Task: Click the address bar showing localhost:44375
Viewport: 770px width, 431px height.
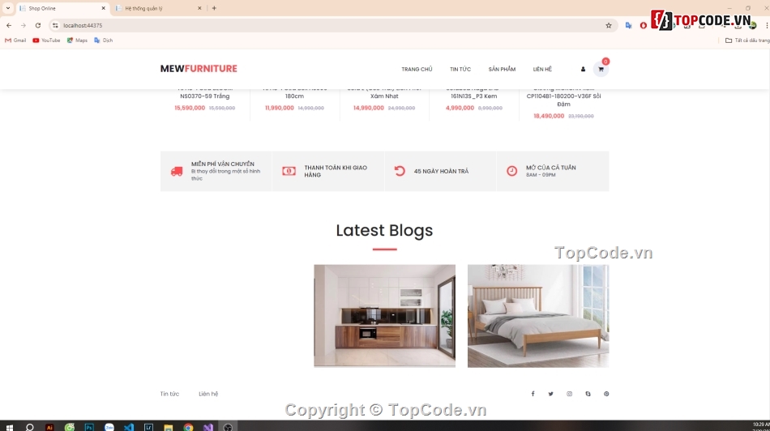Action: coord(329,26)
